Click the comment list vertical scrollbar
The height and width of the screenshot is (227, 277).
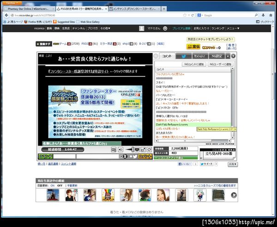coord(233,103)
